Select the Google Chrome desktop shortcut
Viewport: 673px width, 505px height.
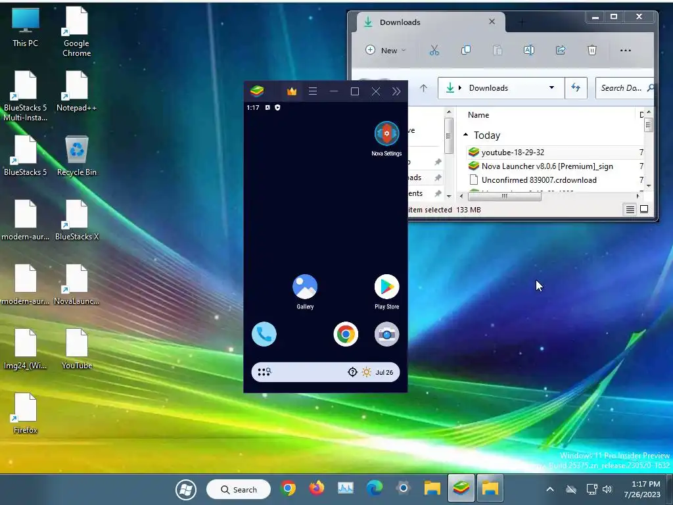(x=77, y=32)
